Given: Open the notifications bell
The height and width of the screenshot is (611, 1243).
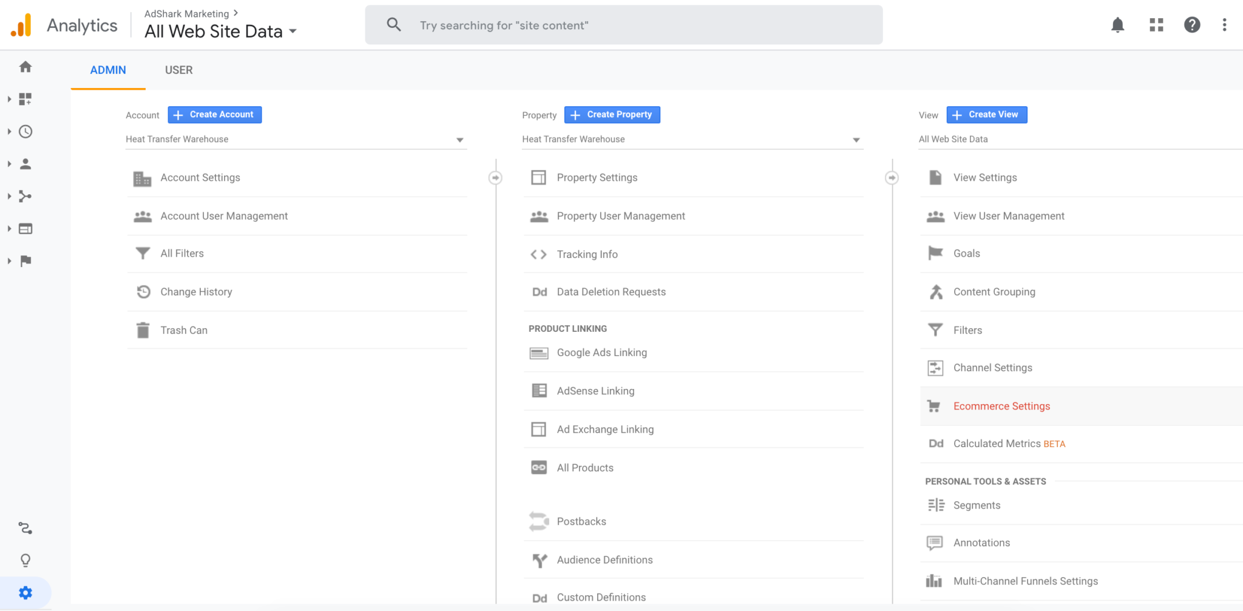Looking at the screenshot, I should point(1117,25).
